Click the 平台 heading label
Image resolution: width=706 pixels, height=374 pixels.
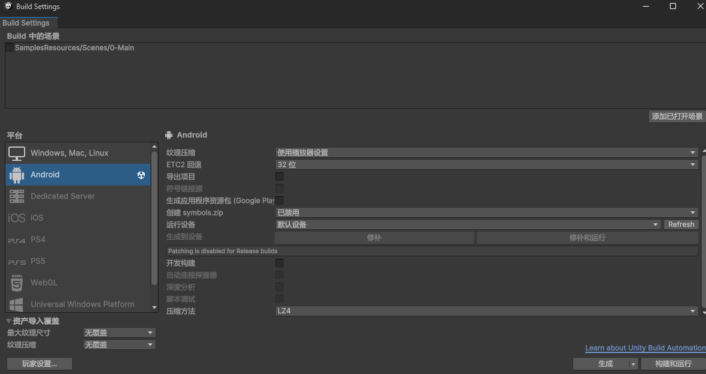tap(14, 136)
